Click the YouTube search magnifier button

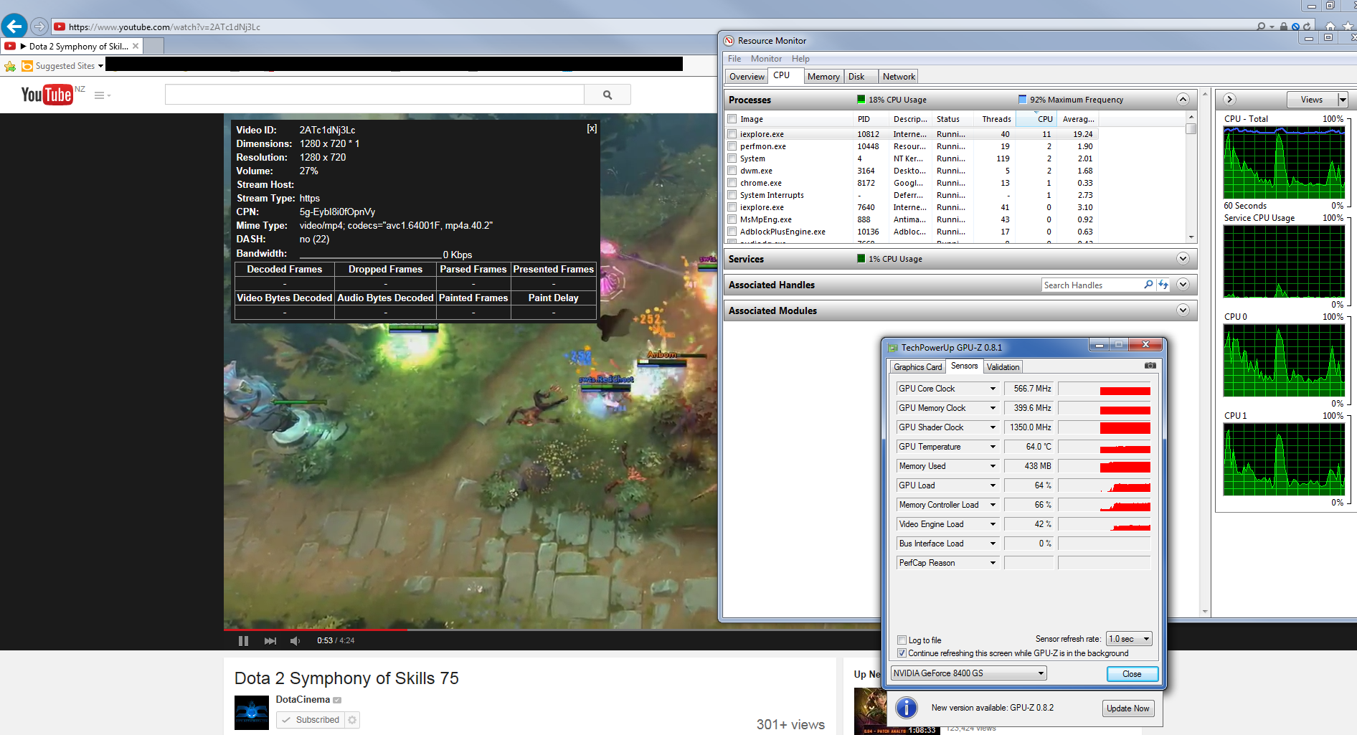click(607, 95)
